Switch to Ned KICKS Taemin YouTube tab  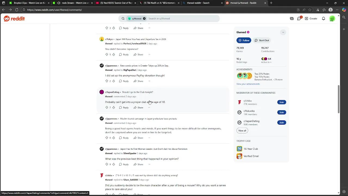116,3
